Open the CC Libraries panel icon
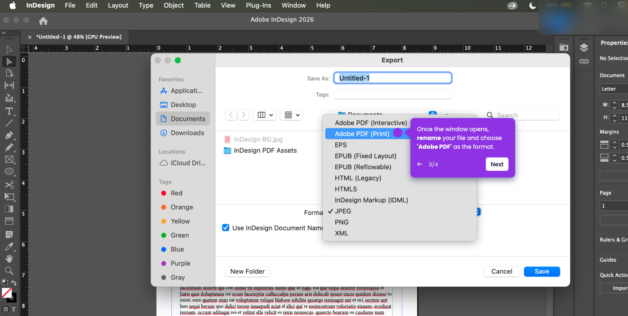Image resolution: width=628 pixels, height=316 pixels. (563, 47)
